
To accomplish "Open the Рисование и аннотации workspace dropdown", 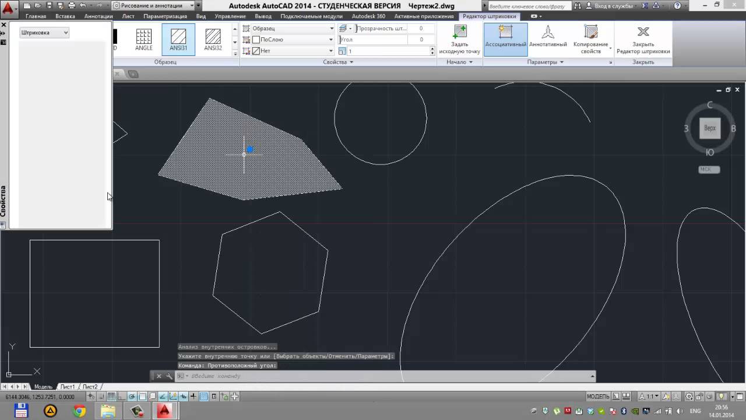I will pos(154,5).
